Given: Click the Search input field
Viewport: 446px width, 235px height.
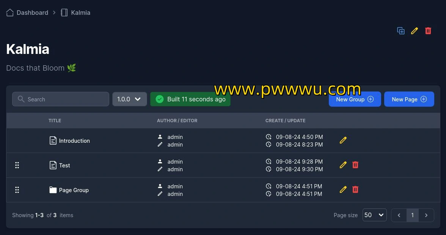Looking at the screenshot, I should click(x=61, y=99).
